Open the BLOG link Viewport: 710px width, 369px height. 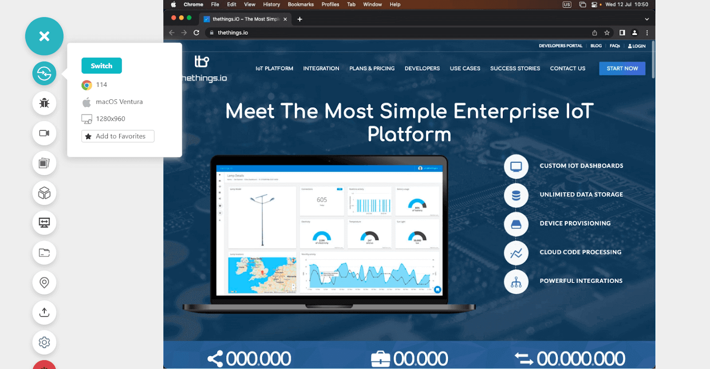tap(596, 46)
